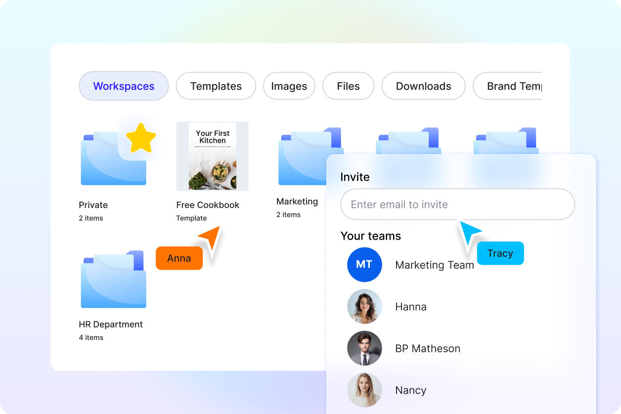Switch to the Templates tab
The width and height of the screenshot is (621, 414).
coord(216,86)
